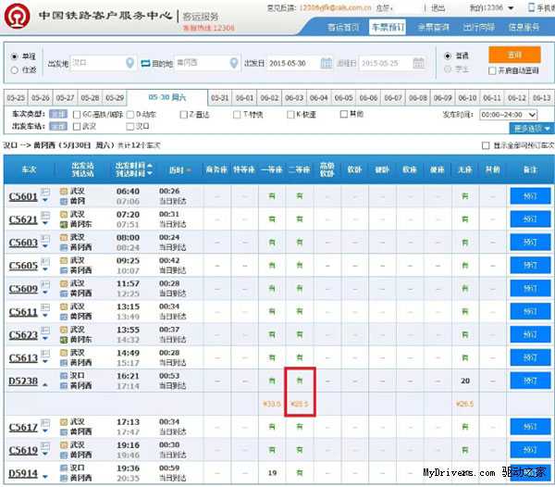The height and width of the screenshot is (487, 555).
Task: Click 预订 button for train C5601
Action: coord(529,195)
